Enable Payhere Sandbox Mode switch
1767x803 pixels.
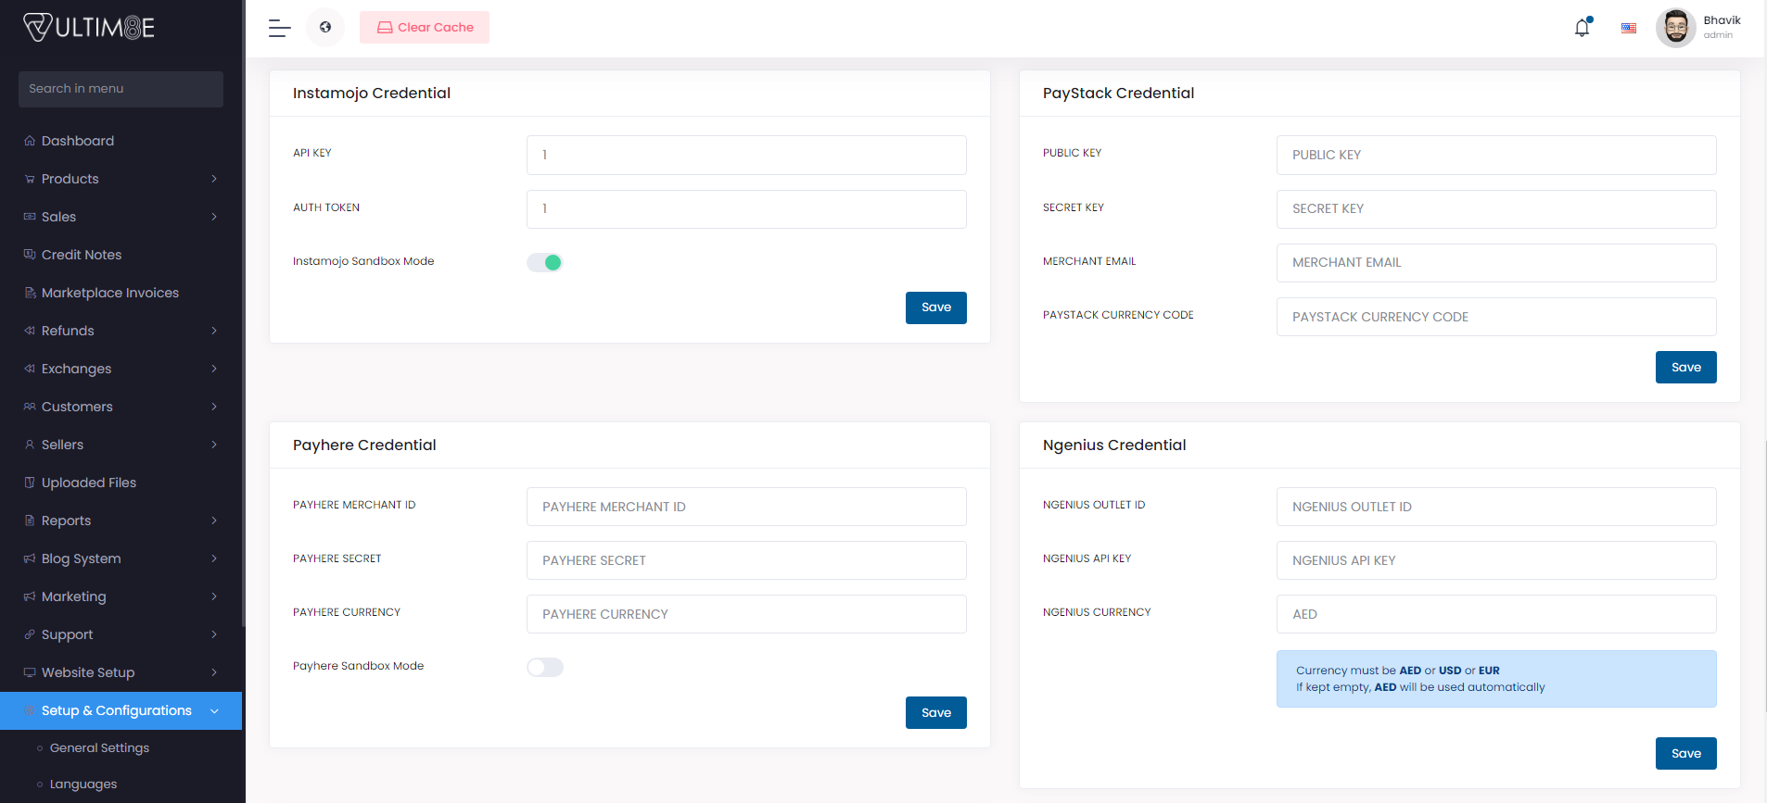545,667
